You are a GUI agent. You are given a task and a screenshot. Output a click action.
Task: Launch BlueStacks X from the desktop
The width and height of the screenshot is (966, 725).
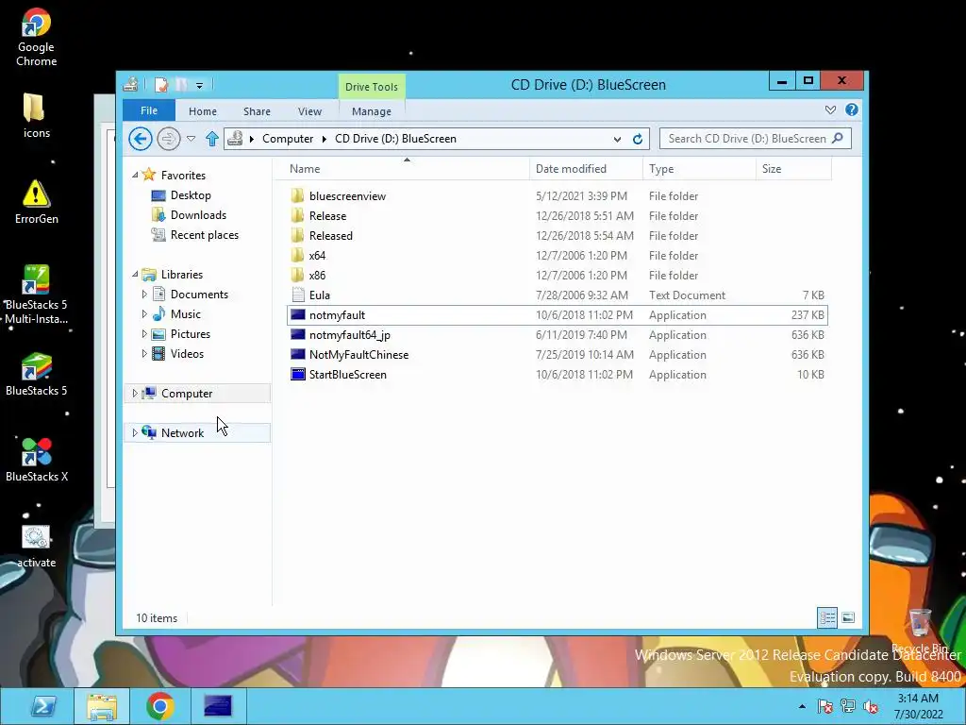36,460
